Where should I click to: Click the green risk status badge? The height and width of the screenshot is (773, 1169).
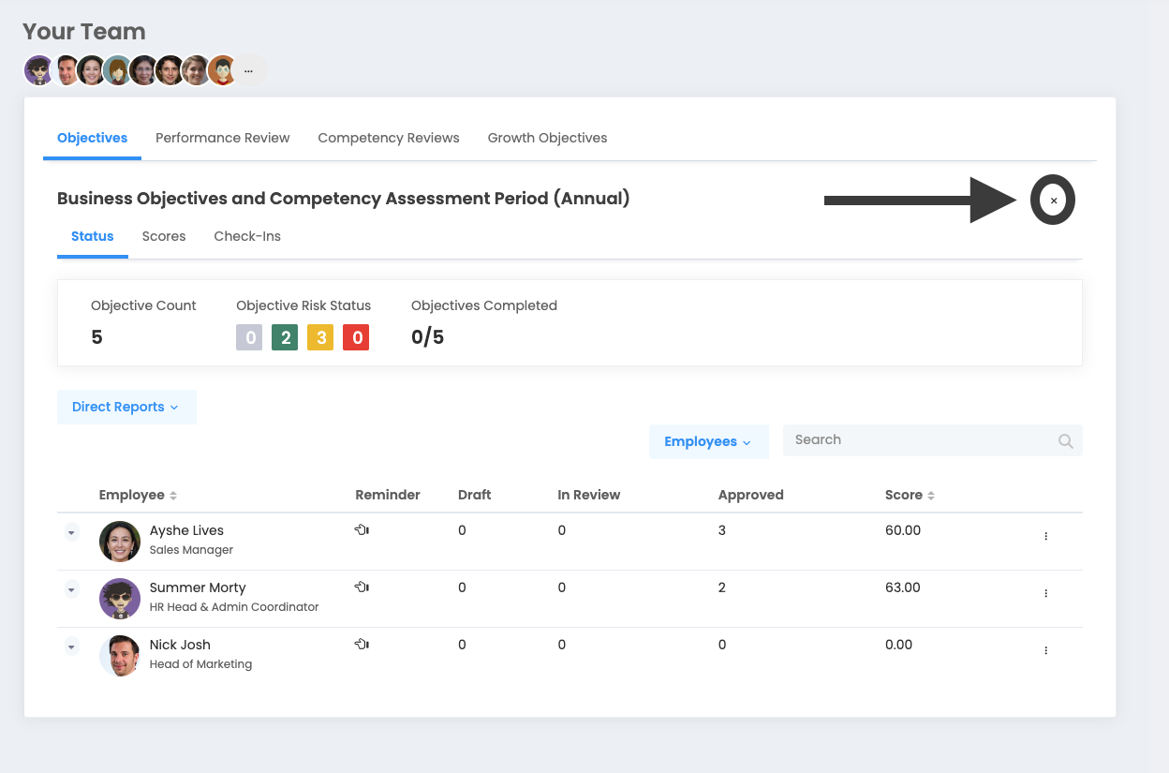285,337
